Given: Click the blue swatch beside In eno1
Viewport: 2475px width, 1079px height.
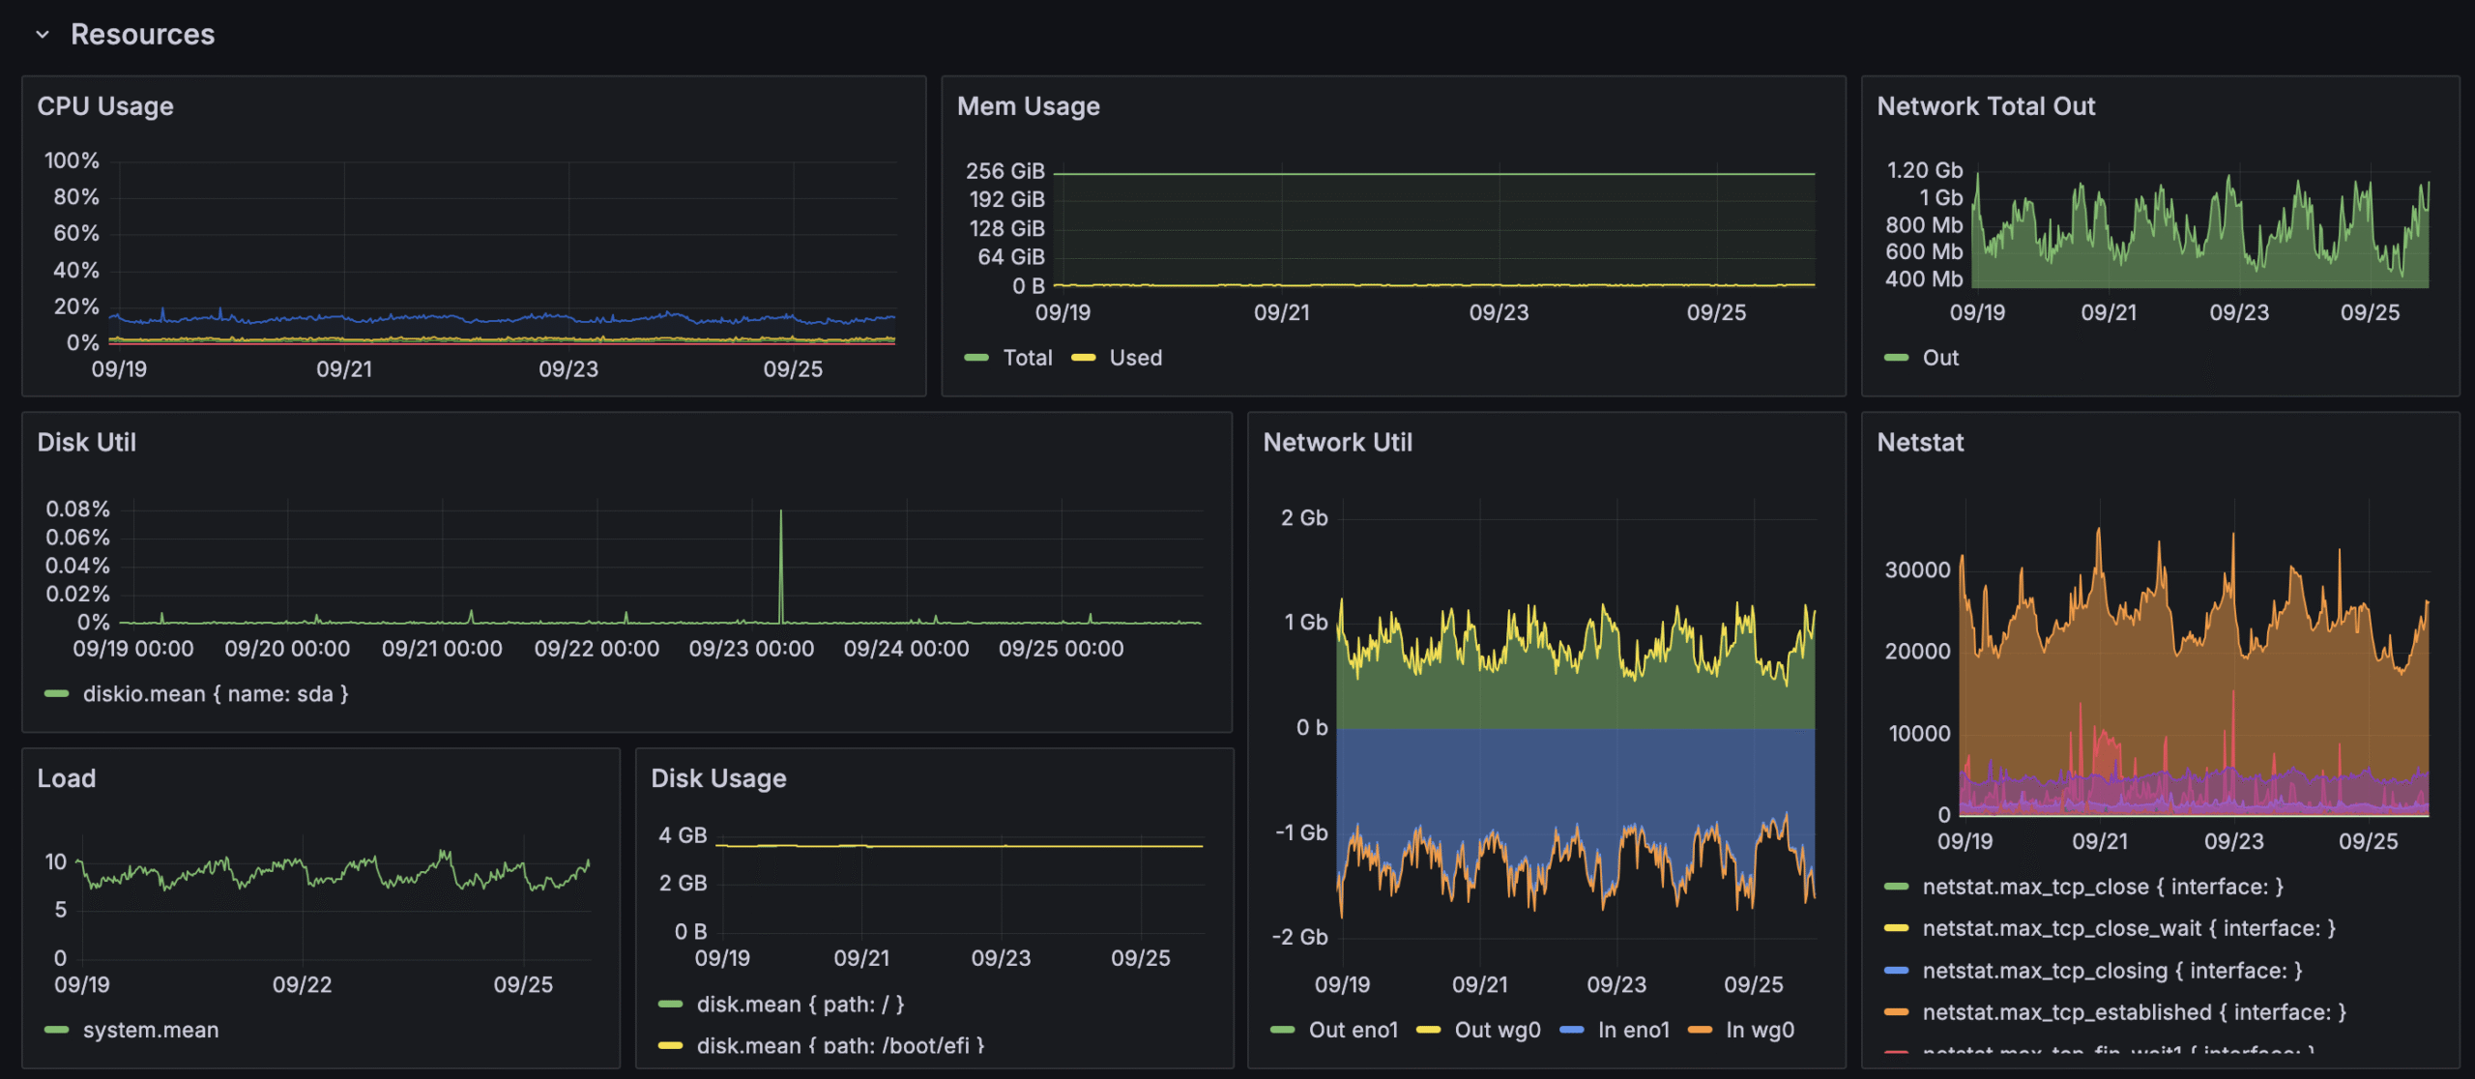Looking at the screenshot, I should (1572, 1030).
